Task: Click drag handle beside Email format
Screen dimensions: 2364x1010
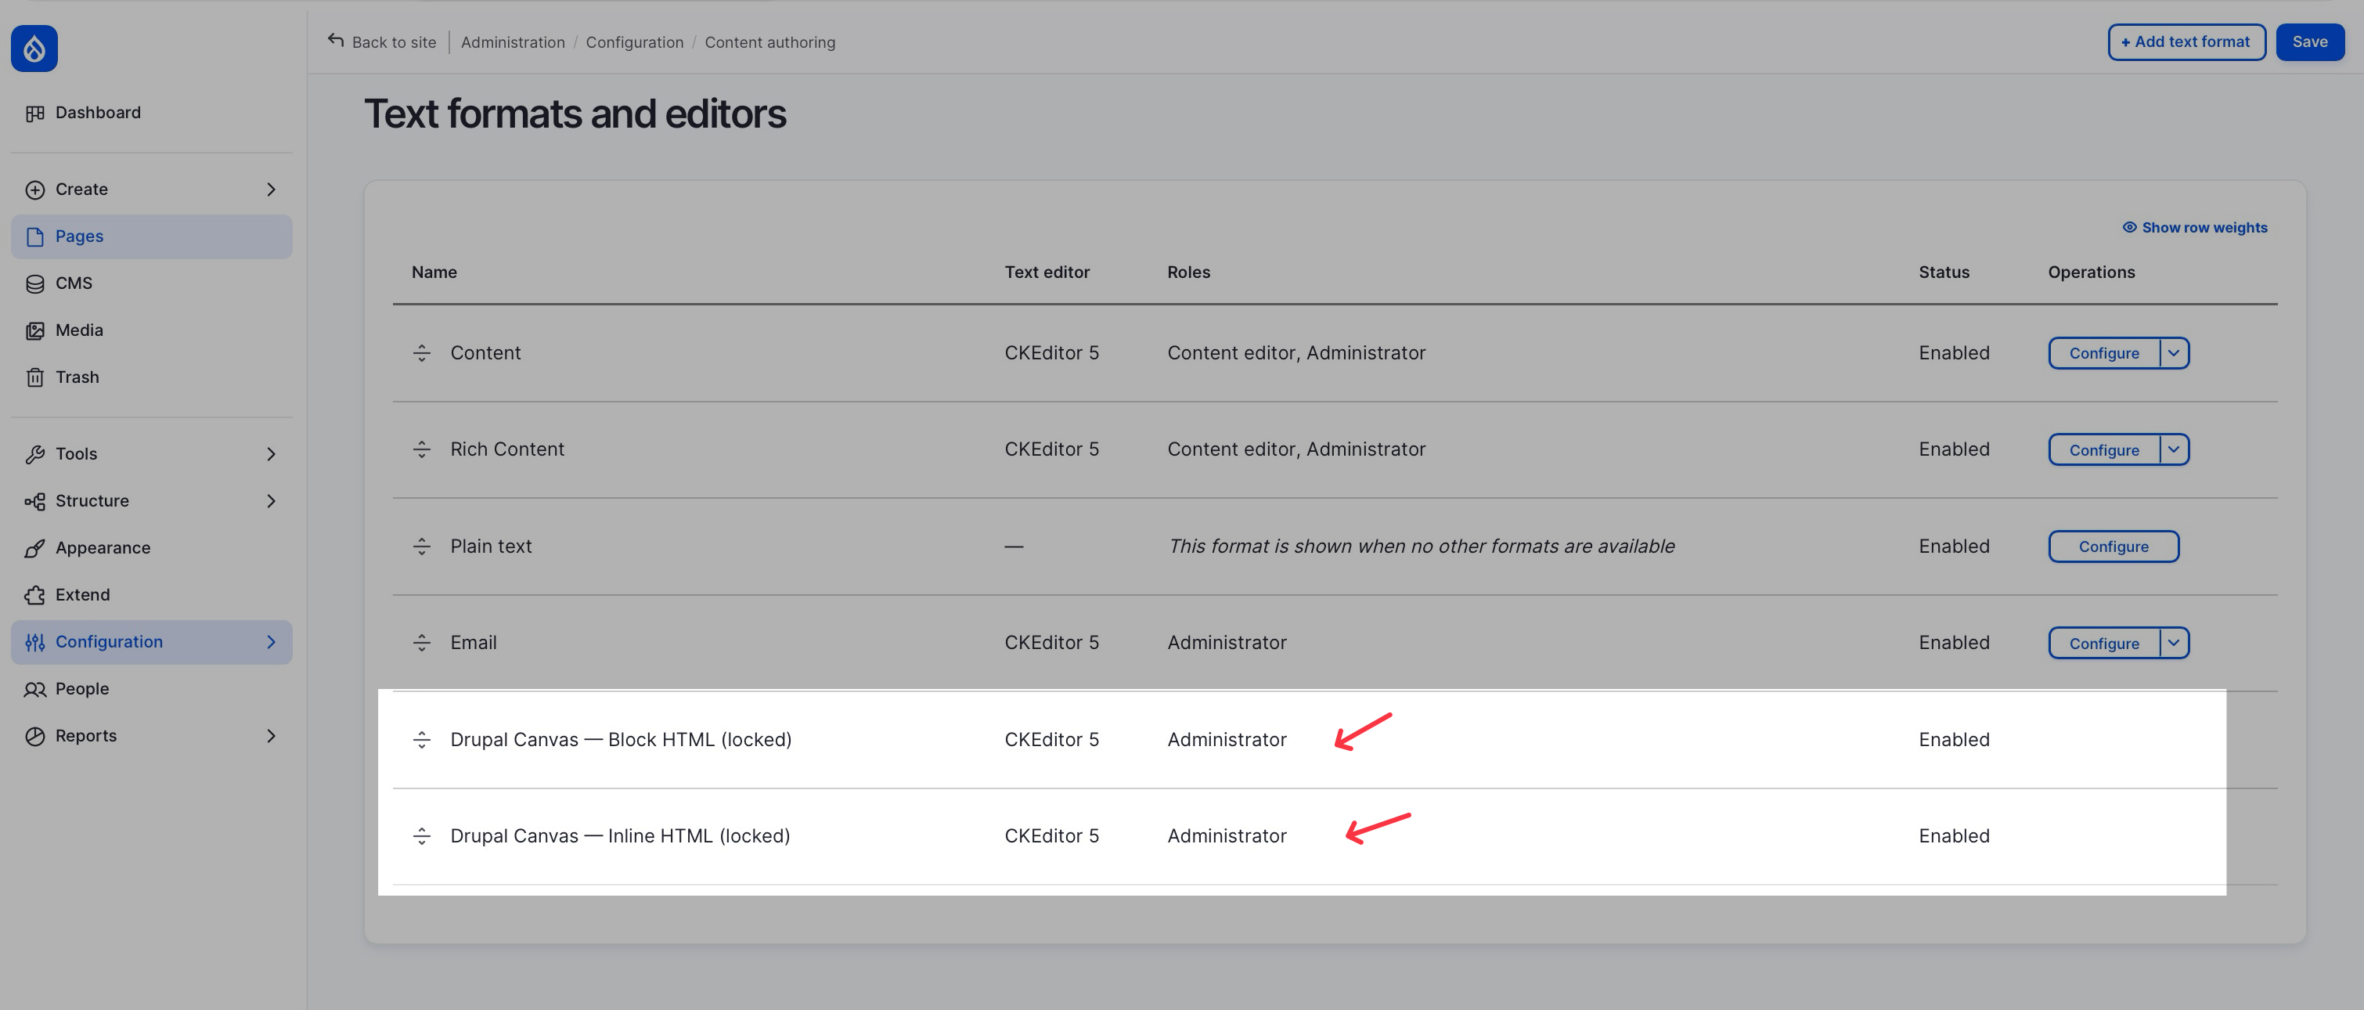Action: coord(421,643)
